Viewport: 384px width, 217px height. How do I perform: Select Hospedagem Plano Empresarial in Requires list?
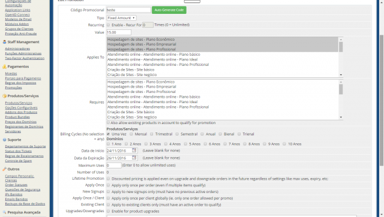[x=142, y=86]
